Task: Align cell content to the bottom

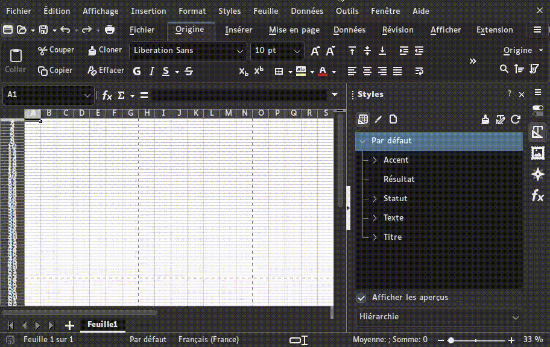Action: [382, 51]
